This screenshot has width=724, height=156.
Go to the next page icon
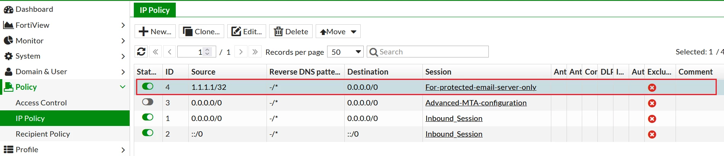[241, 52]
